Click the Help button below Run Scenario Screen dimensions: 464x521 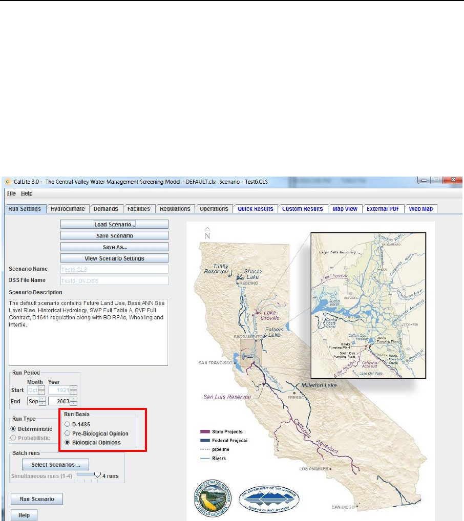pos(24,515)
